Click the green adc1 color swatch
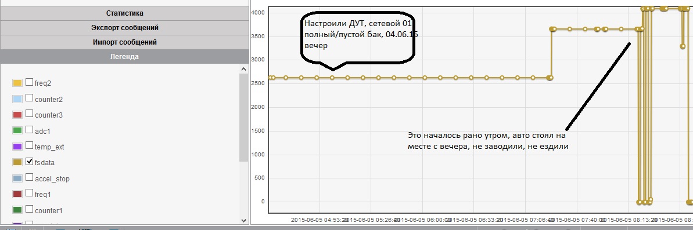 (17, 130)
